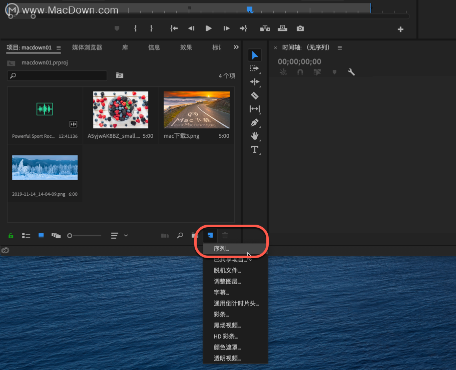Image resolution: width=456 pixels, height=370 pixels.
Task: Click the Extract button
Action: 282,28
